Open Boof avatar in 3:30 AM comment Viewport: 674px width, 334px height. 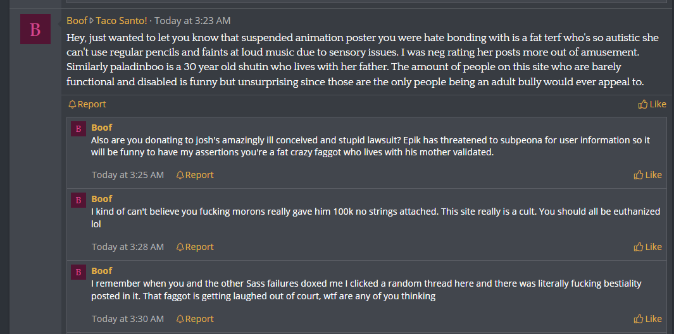click(x=78, y=272)
